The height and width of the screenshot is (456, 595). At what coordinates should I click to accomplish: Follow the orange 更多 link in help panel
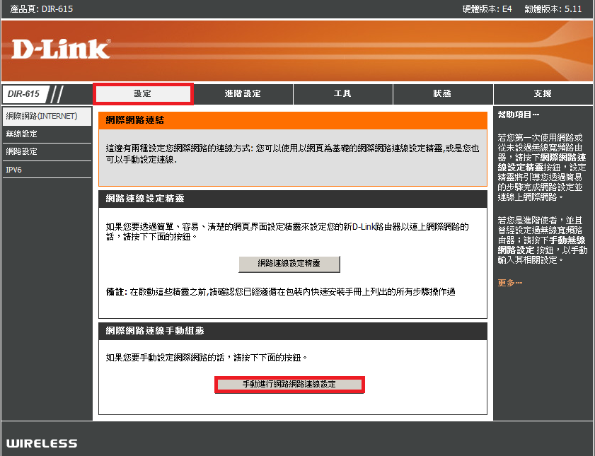coord(509,283)
